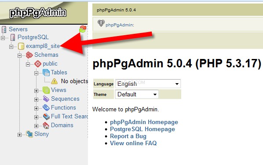Open the phpPgAdmin Homepage link
This screenshot has height=165, width=263.
[x=144, y=122]
